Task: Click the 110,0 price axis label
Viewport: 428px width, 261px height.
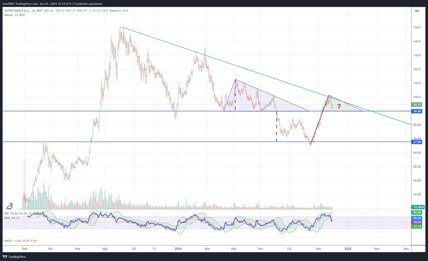Action: tap(418, 83)
